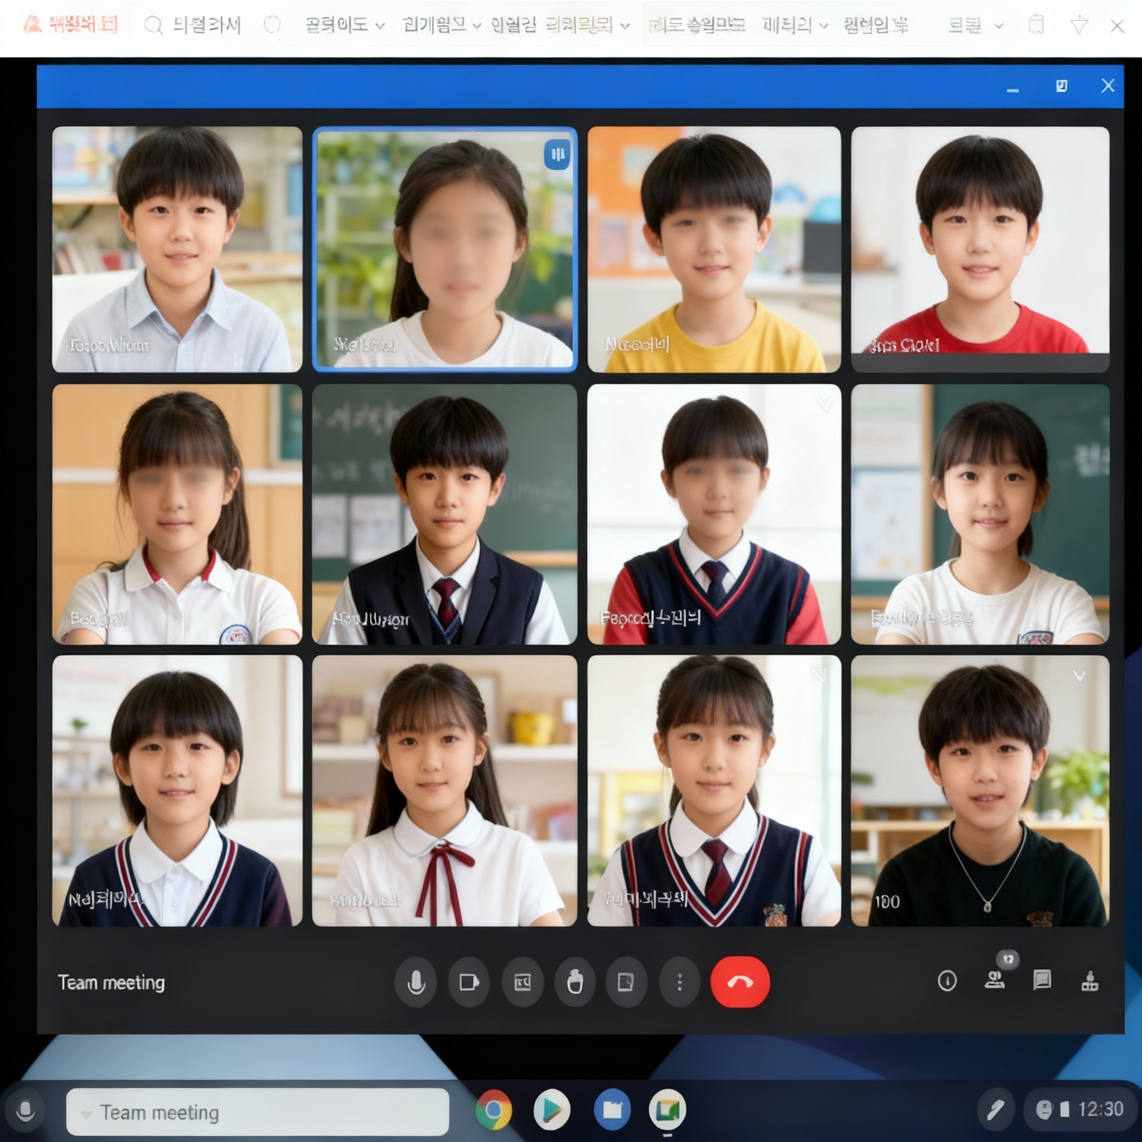
Task: Open the Files app on the shelf
Action: coord(612,1110)
